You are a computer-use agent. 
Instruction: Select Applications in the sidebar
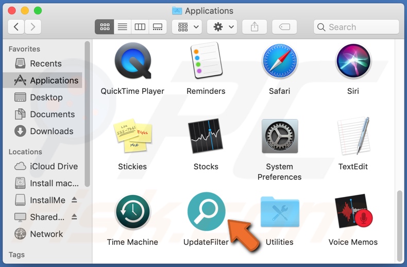(x=43, y=80)
